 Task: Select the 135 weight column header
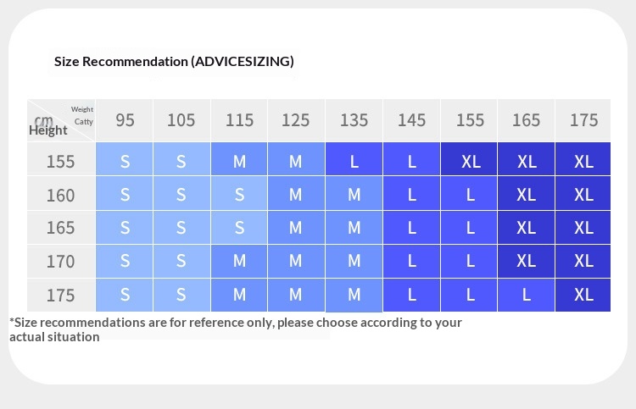(x=354, y=120)
